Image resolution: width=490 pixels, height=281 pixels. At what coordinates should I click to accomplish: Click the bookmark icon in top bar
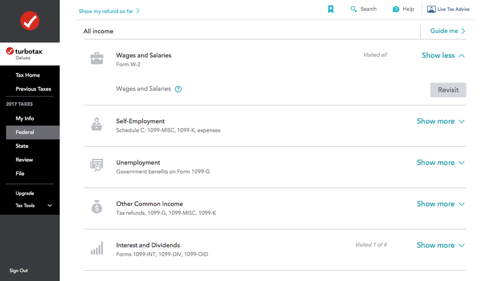point(331,9)
